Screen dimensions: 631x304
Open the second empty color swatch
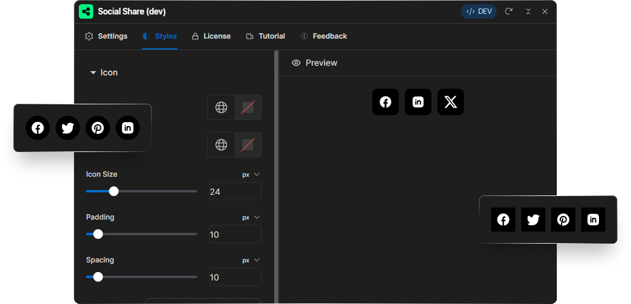248,145
